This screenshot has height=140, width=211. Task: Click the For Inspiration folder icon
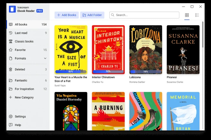click(x=11, y=89)
